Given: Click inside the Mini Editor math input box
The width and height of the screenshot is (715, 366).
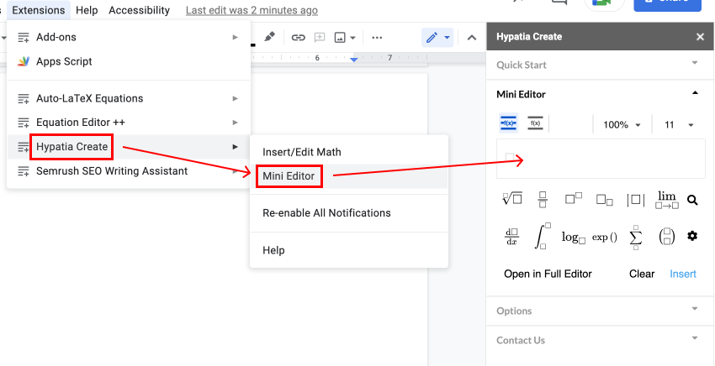Looking at the screenshot, I should coord(601,159).
